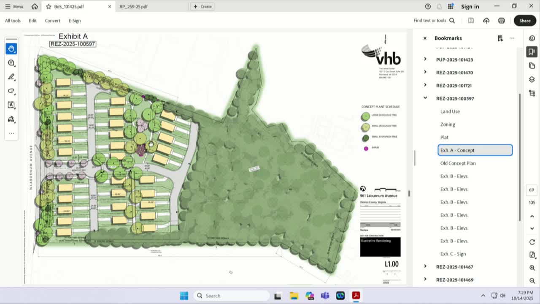Click the zoom in magnifier icon
This screenshot has width=540, height=304.
point(532,268)
